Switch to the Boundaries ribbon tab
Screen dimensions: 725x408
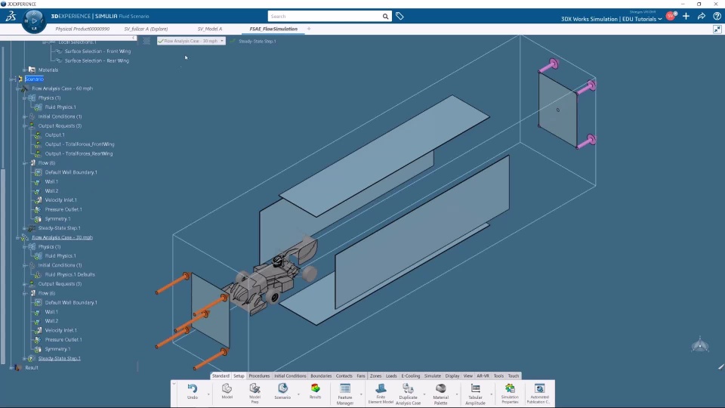[321, 376]
